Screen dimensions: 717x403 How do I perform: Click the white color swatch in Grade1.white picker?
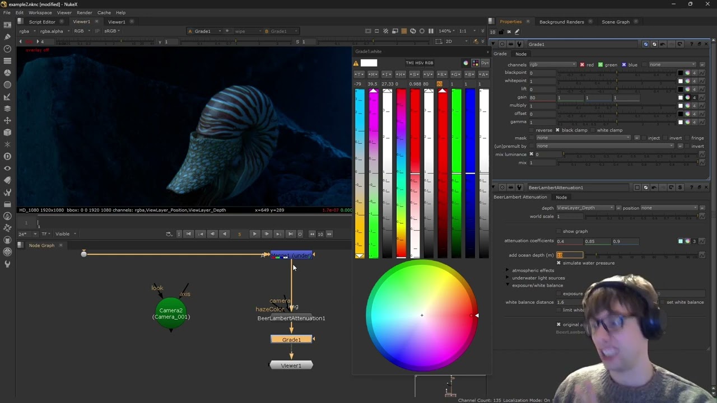pos(369,63)
